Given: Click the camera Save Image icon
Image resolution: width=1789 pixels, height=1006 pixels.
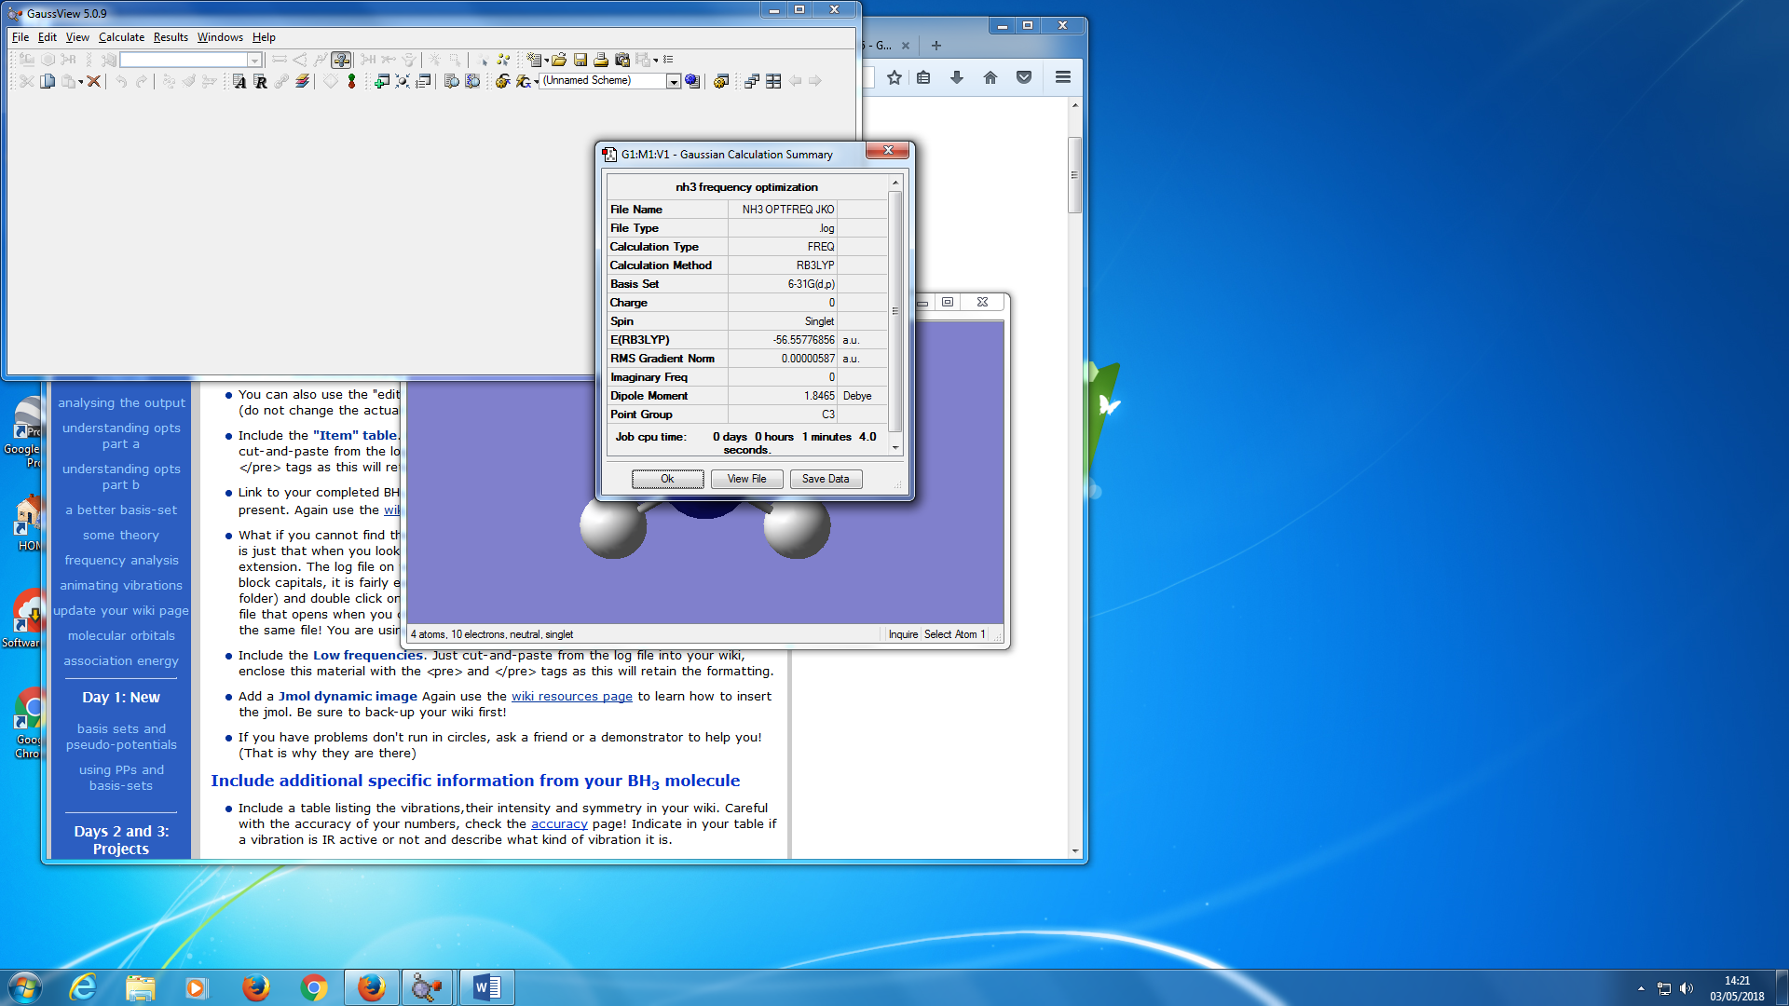Looking at the screenshot, I should 622,60.
